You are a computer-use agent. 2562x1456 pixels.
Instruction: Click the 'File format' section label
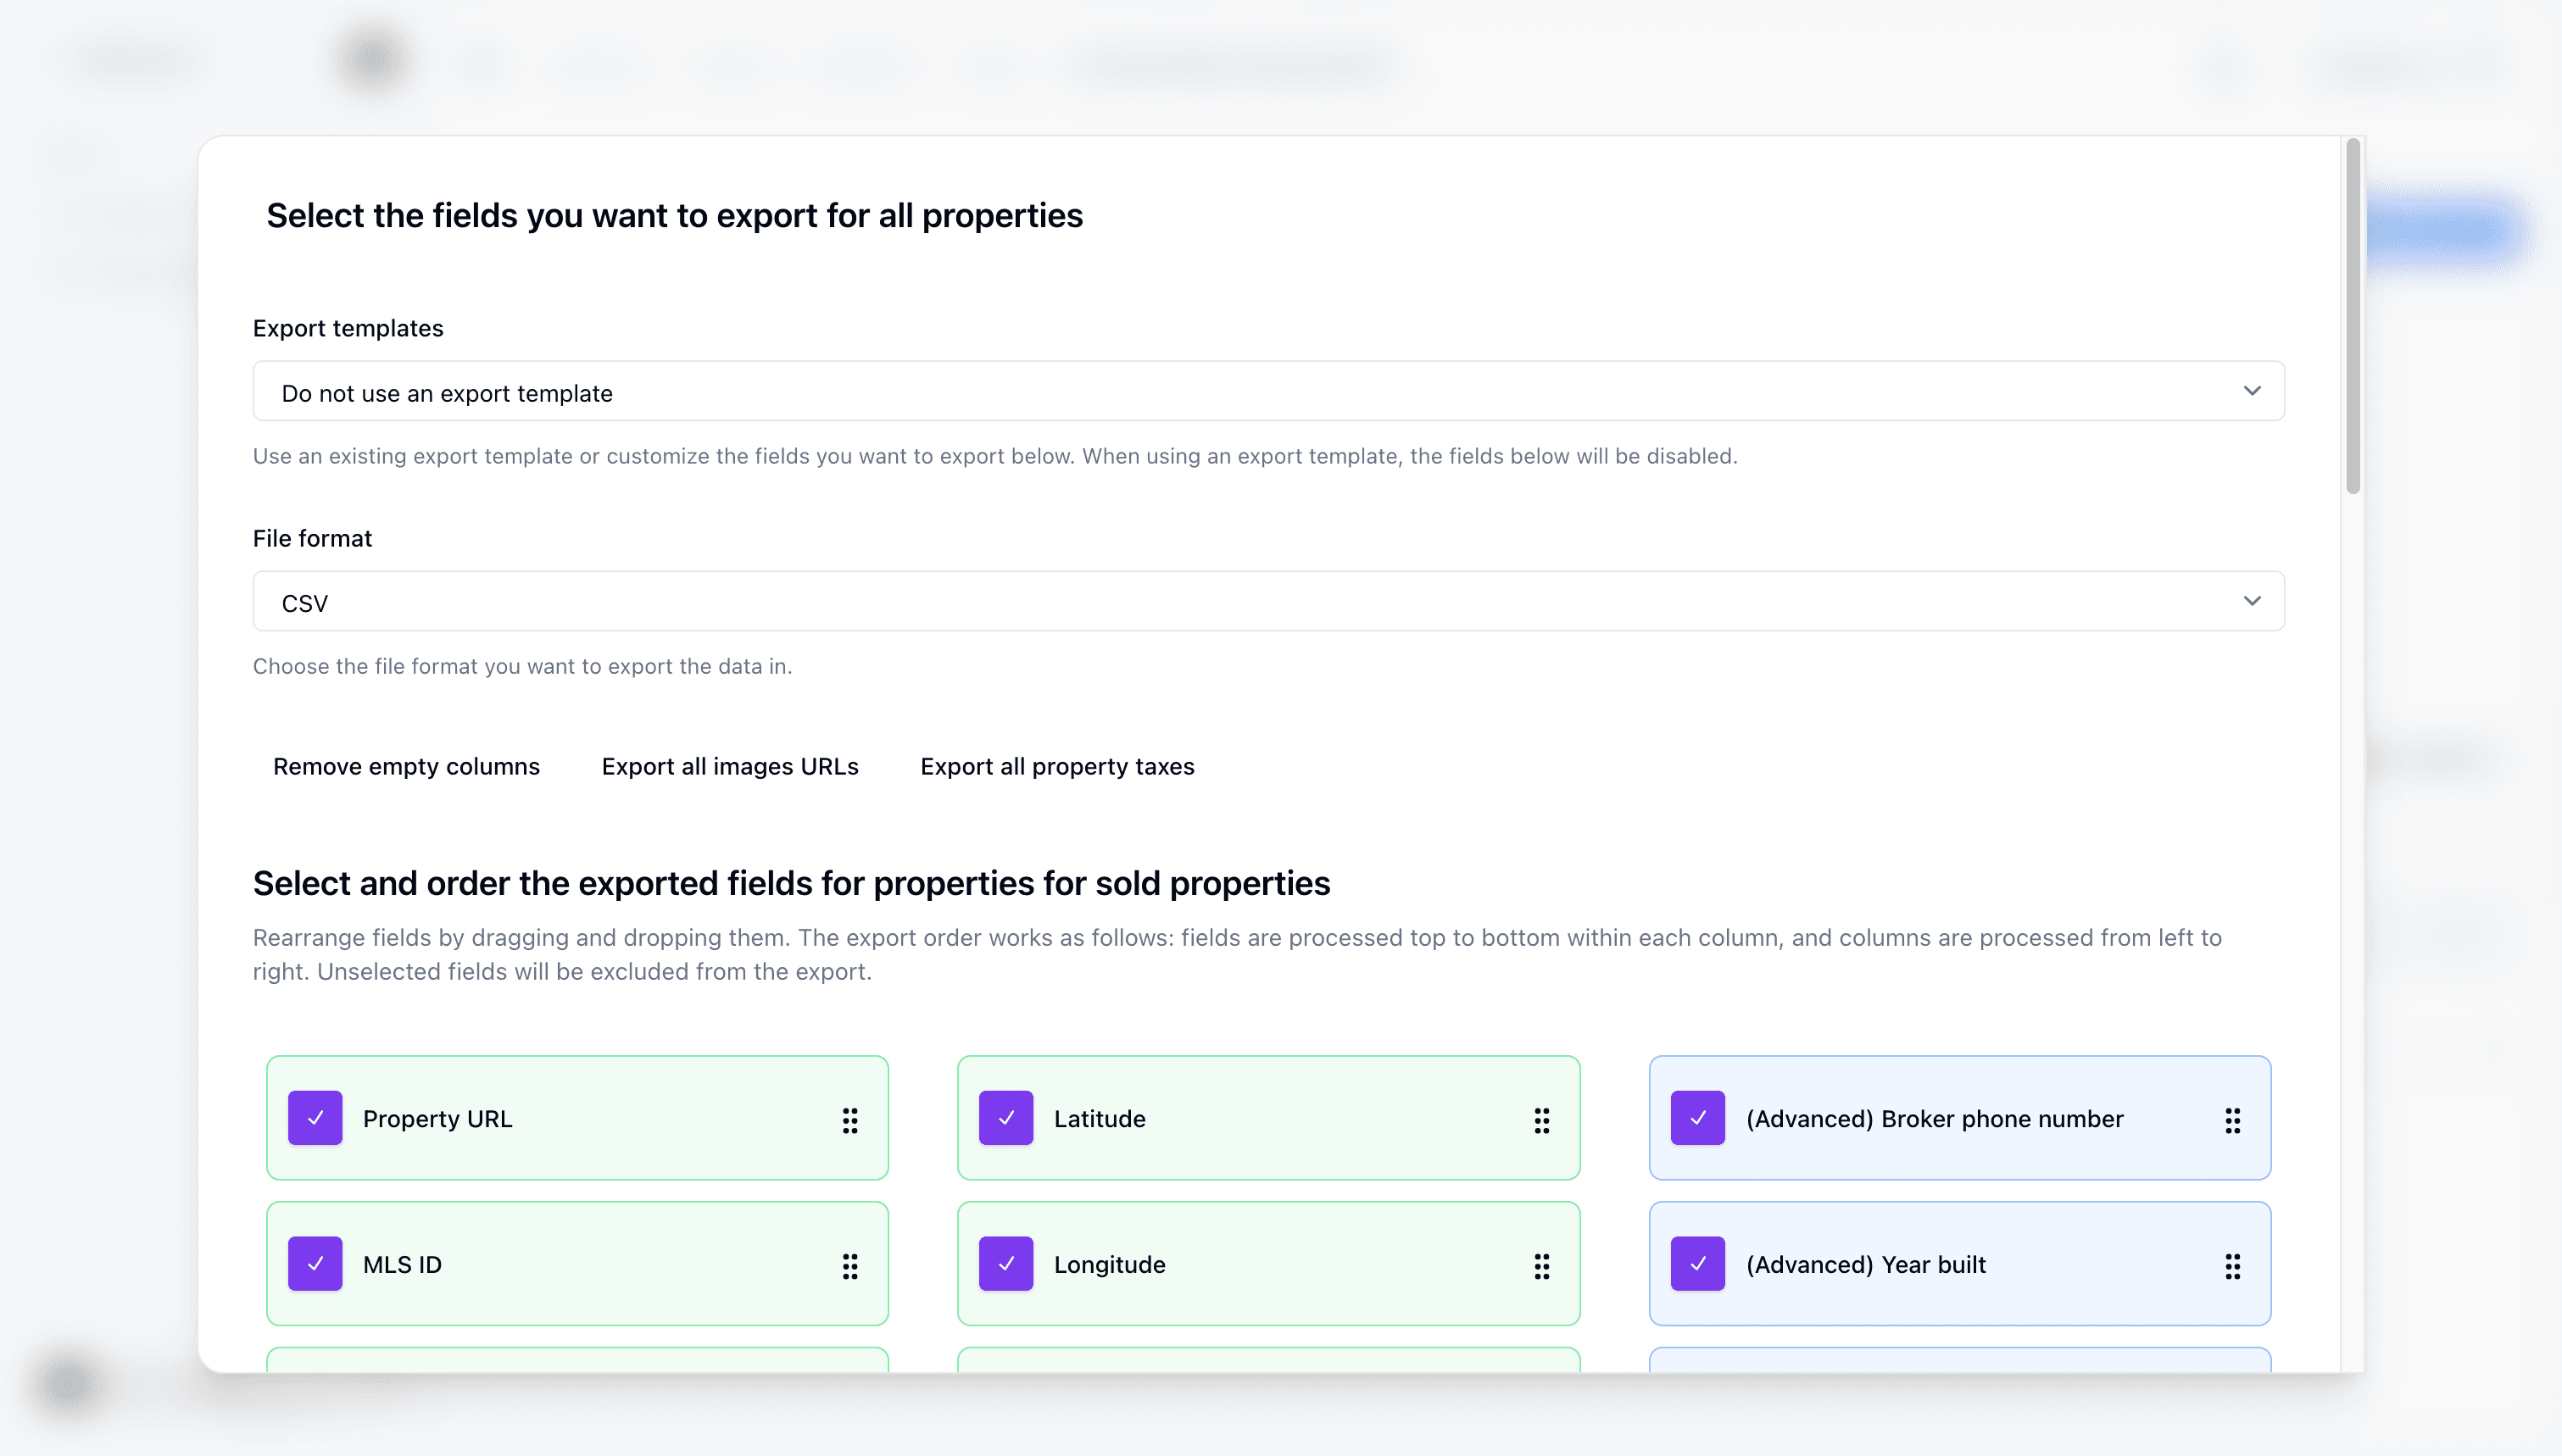(312, 538)
